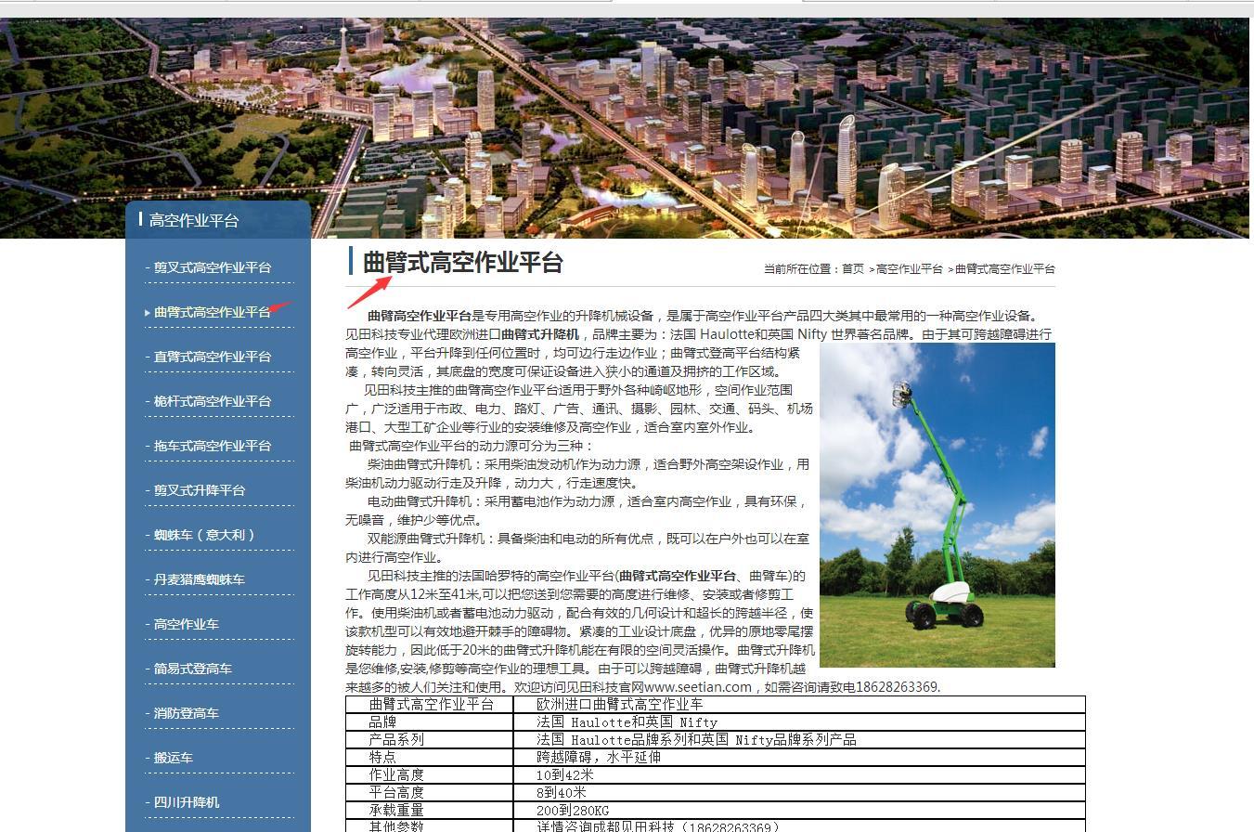Open 剪叉式高空作业平台 in sidebar
Screen dimensions: 1254x832
point(213,267)
